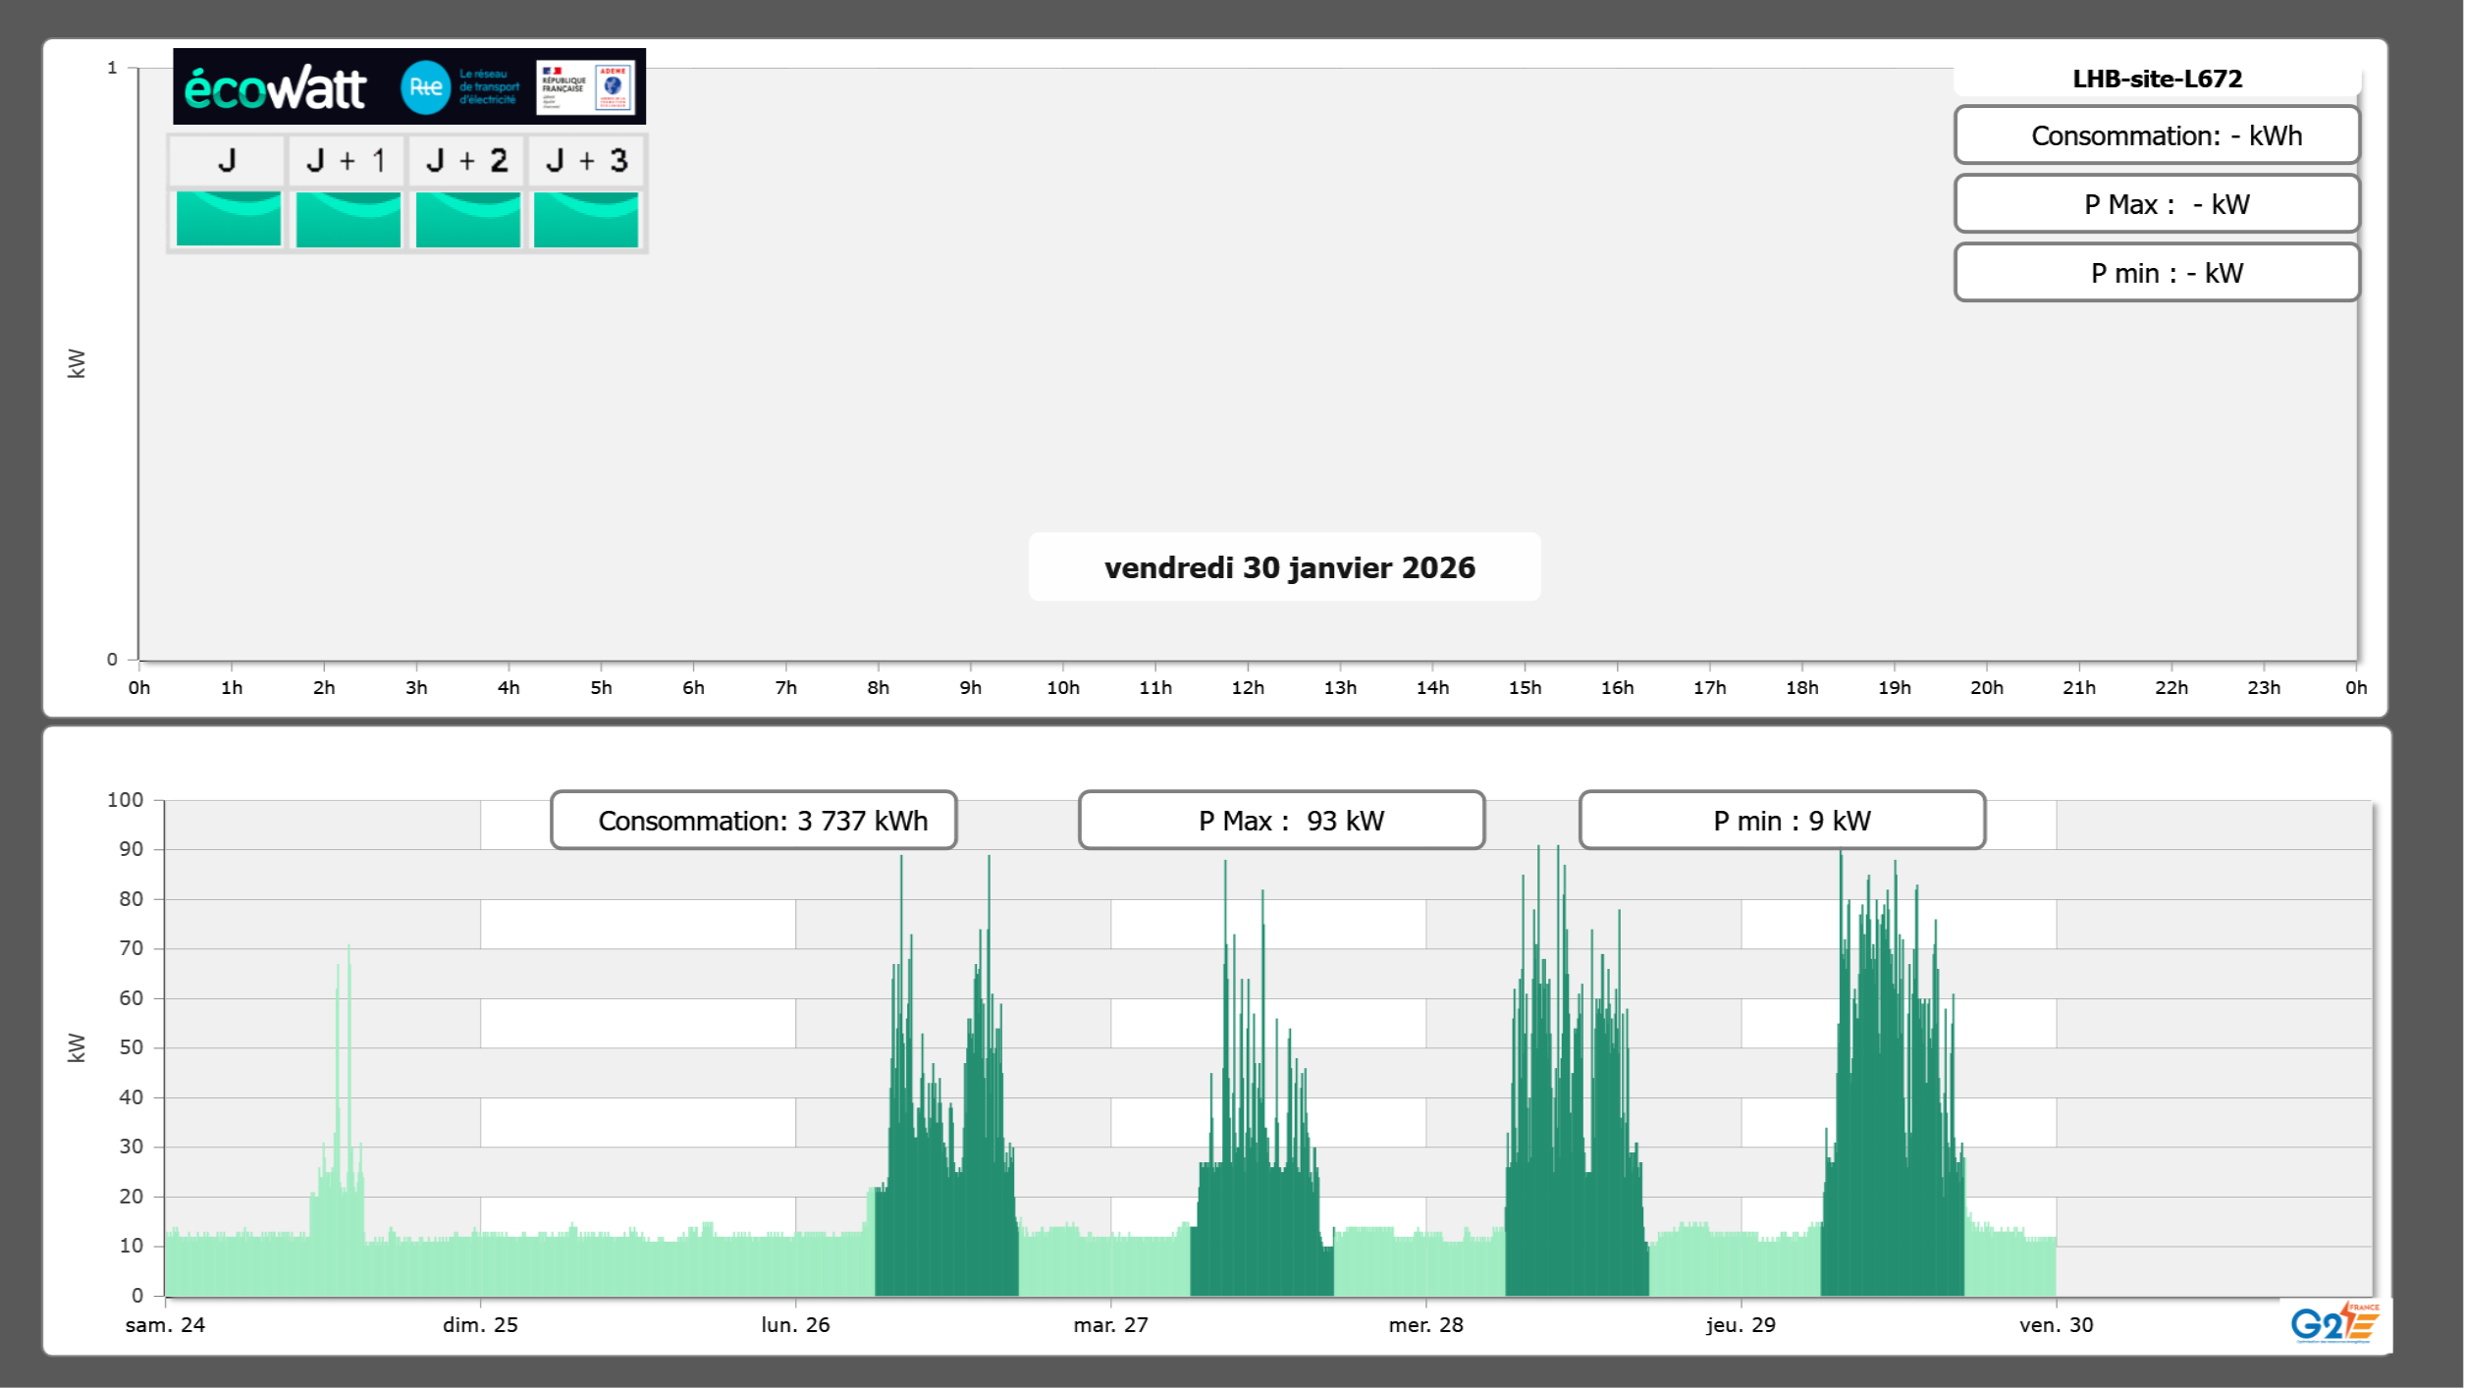The height and width of the screenshot is (1389, 2465).
Task: Click weekly Consommation: 3 737 kWh box
Action: coord(754,821)
